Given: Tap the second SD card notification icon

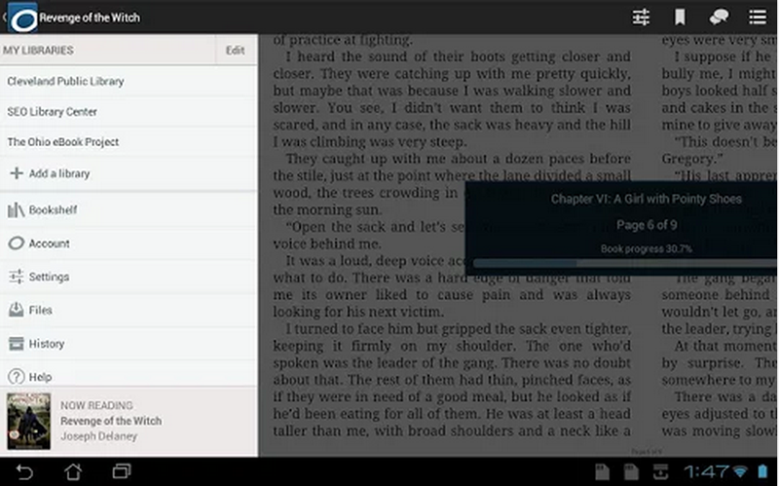Looking at the screenshot, I should pyautogui.click(x=631, y=471).
